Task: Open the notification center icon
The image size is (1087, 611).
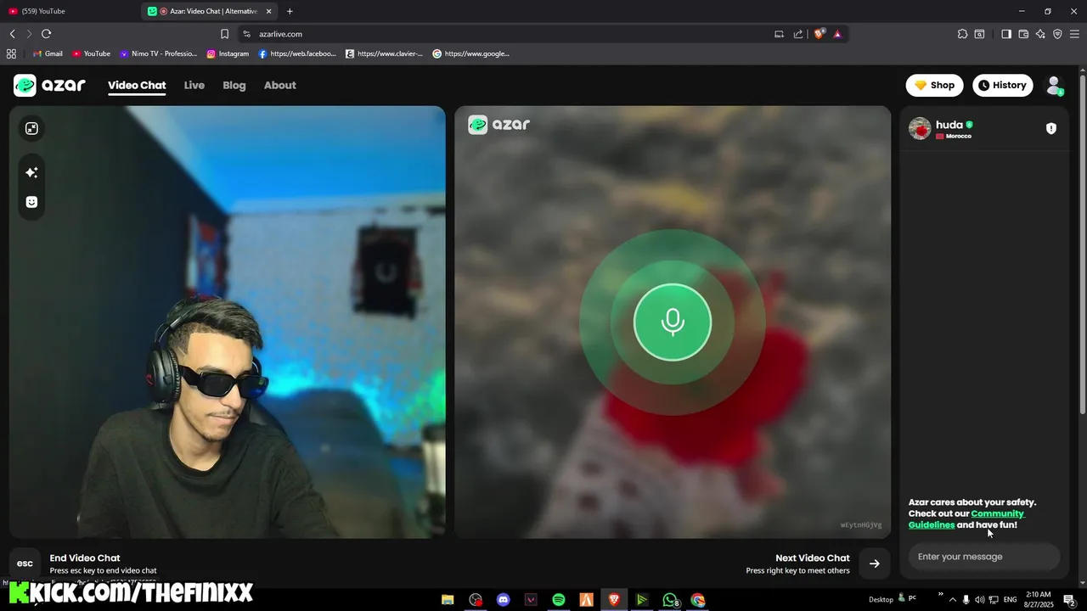Action: point(1070,599)
